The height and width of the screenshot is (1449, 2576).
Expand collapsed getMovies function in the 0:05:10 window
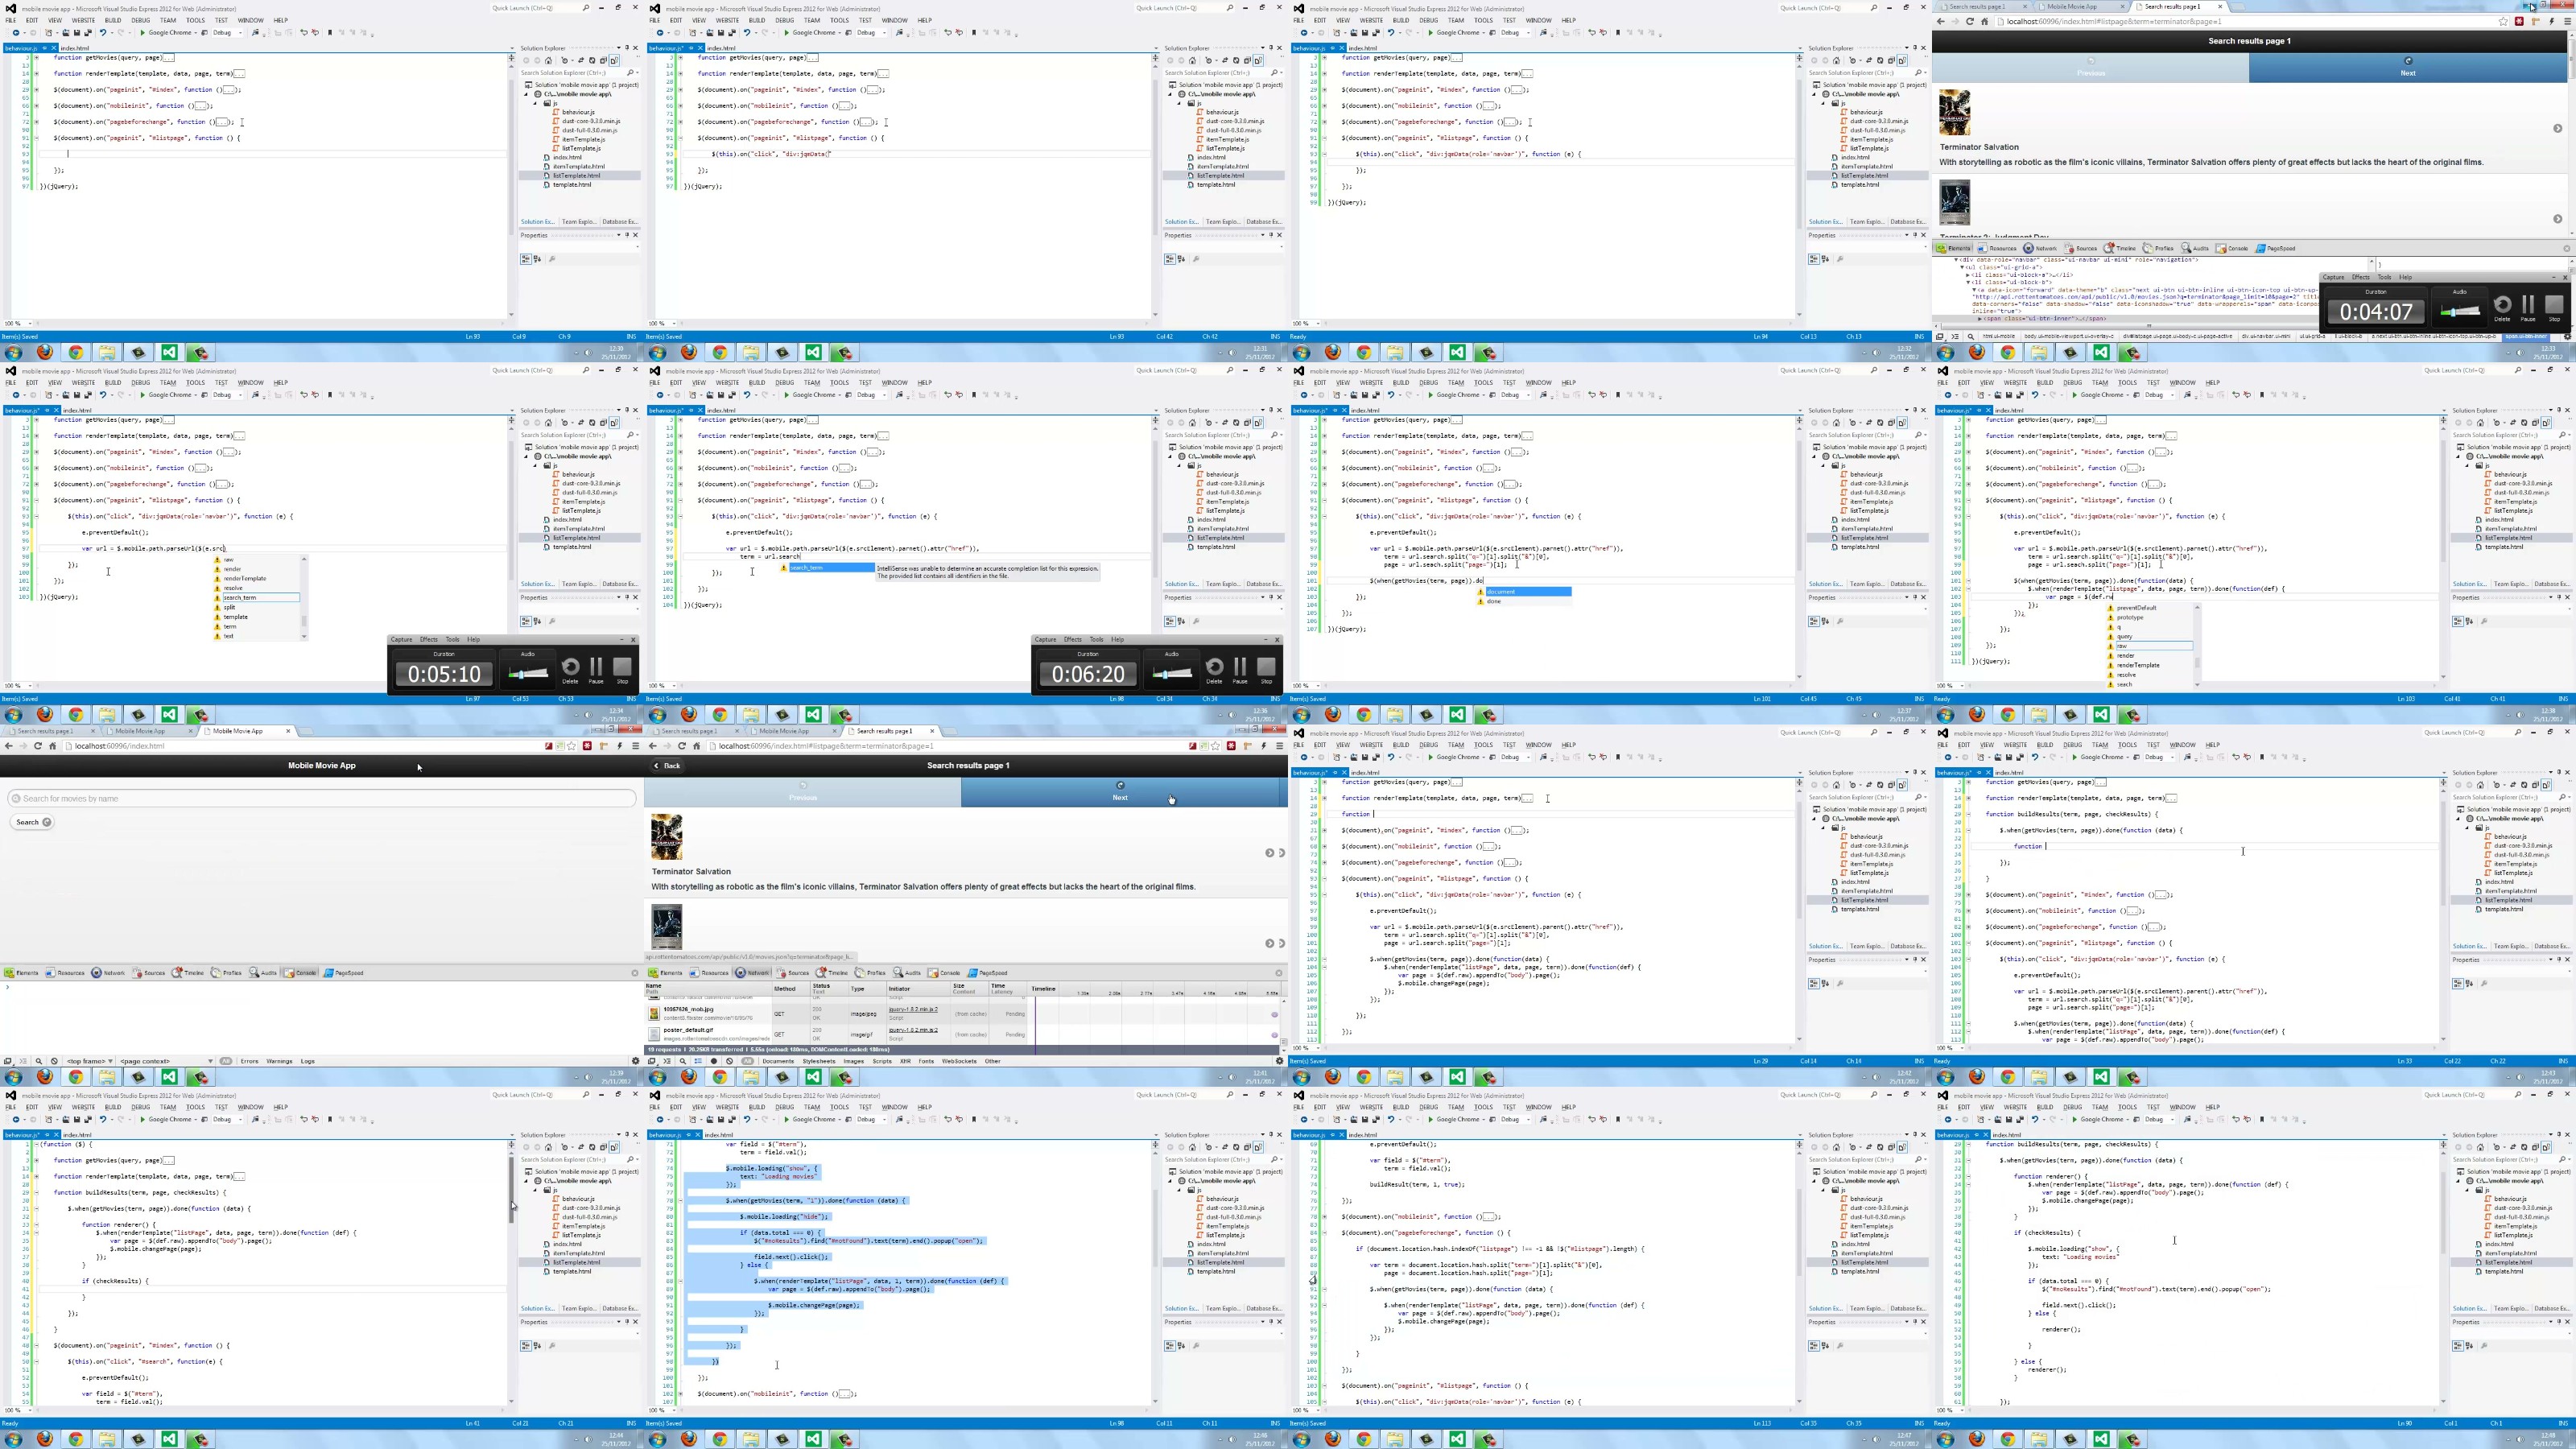point(37,420)
